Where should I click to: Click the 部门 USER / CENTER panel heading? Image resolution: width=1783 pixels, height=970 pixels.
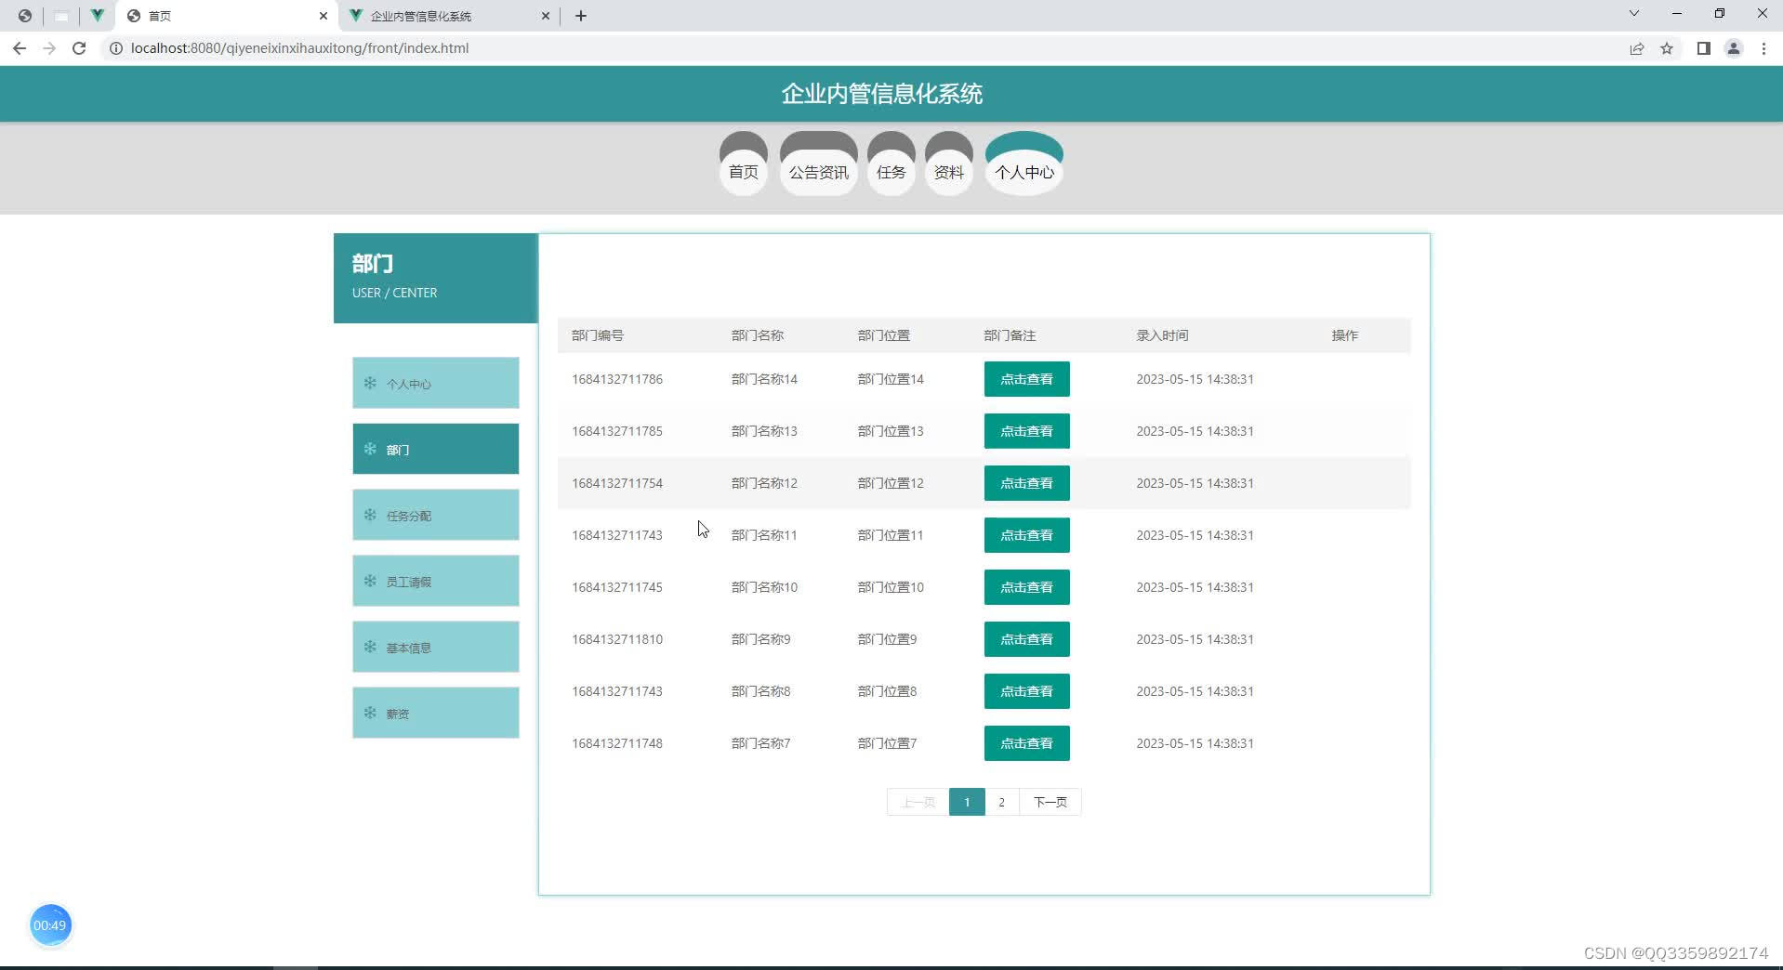pyautogui.click(x=435, y=278)
